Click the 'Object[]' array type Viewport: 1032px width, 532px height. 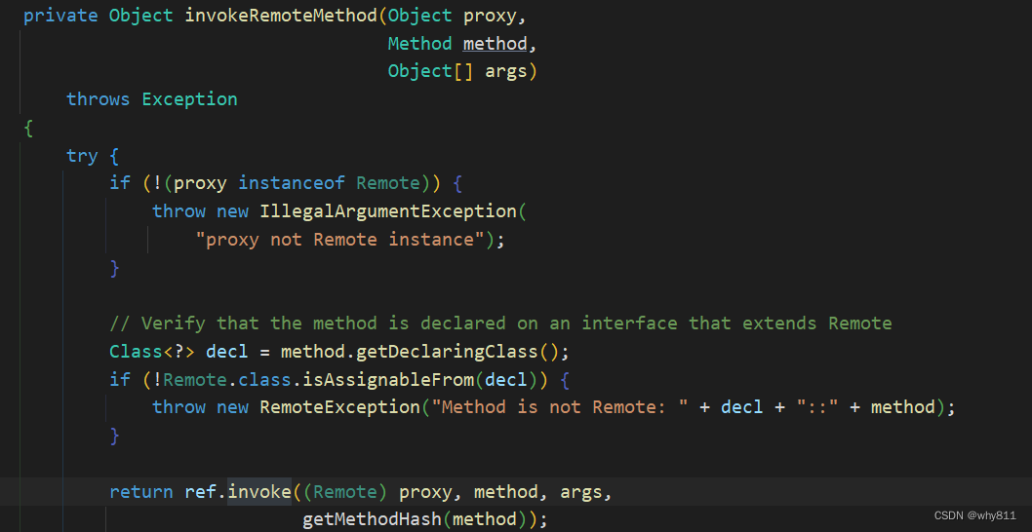click(x=430, y=71)
